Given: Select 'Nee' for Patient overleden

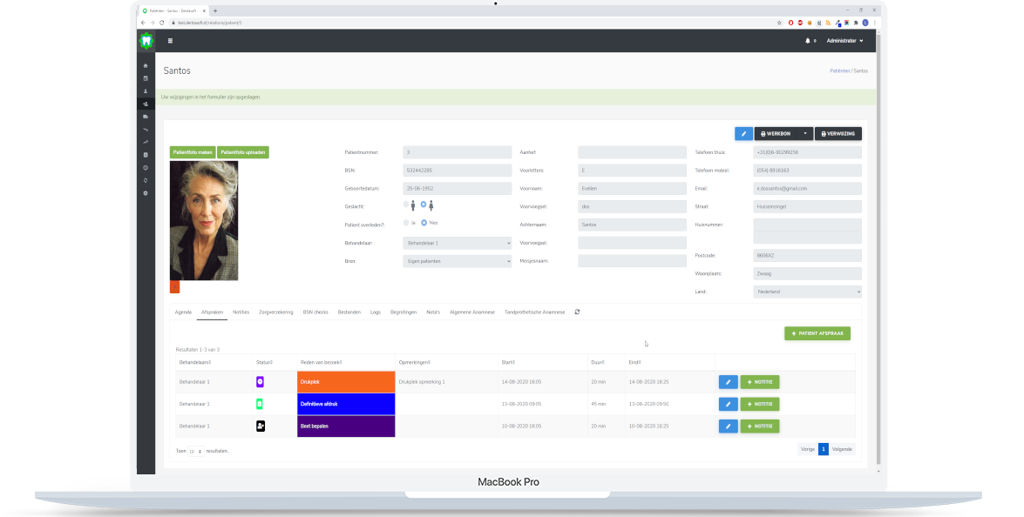Looking at the screenshot, I should 424,223.
